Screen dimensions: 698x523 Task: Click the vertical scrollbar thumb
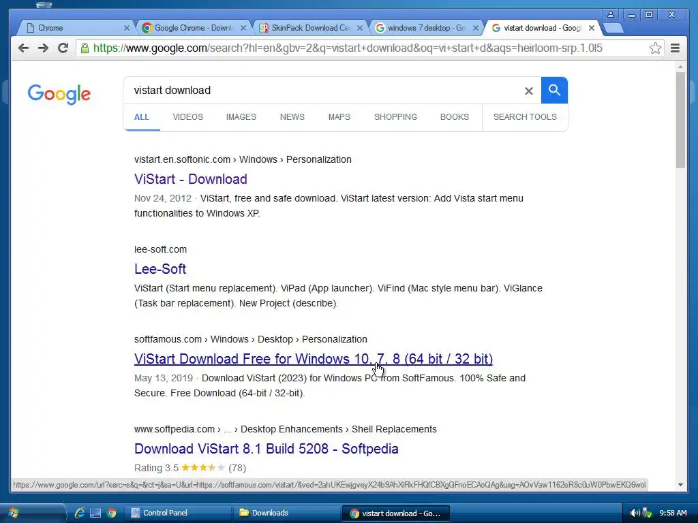[x=680, y=120]
